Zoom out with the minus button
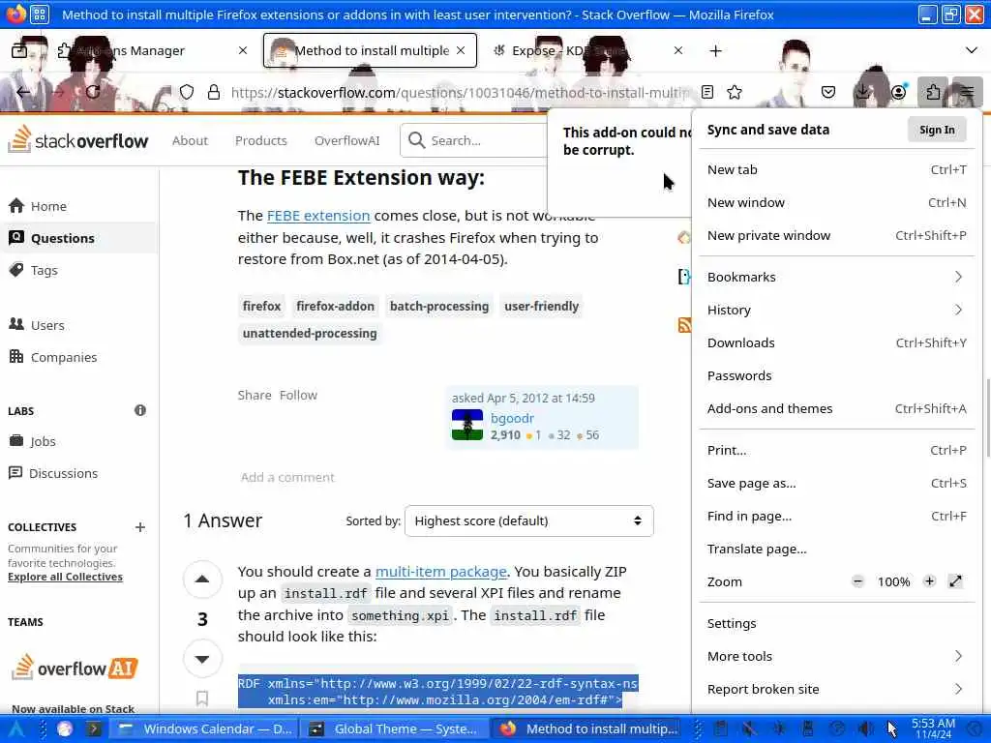 coord(857,581)
